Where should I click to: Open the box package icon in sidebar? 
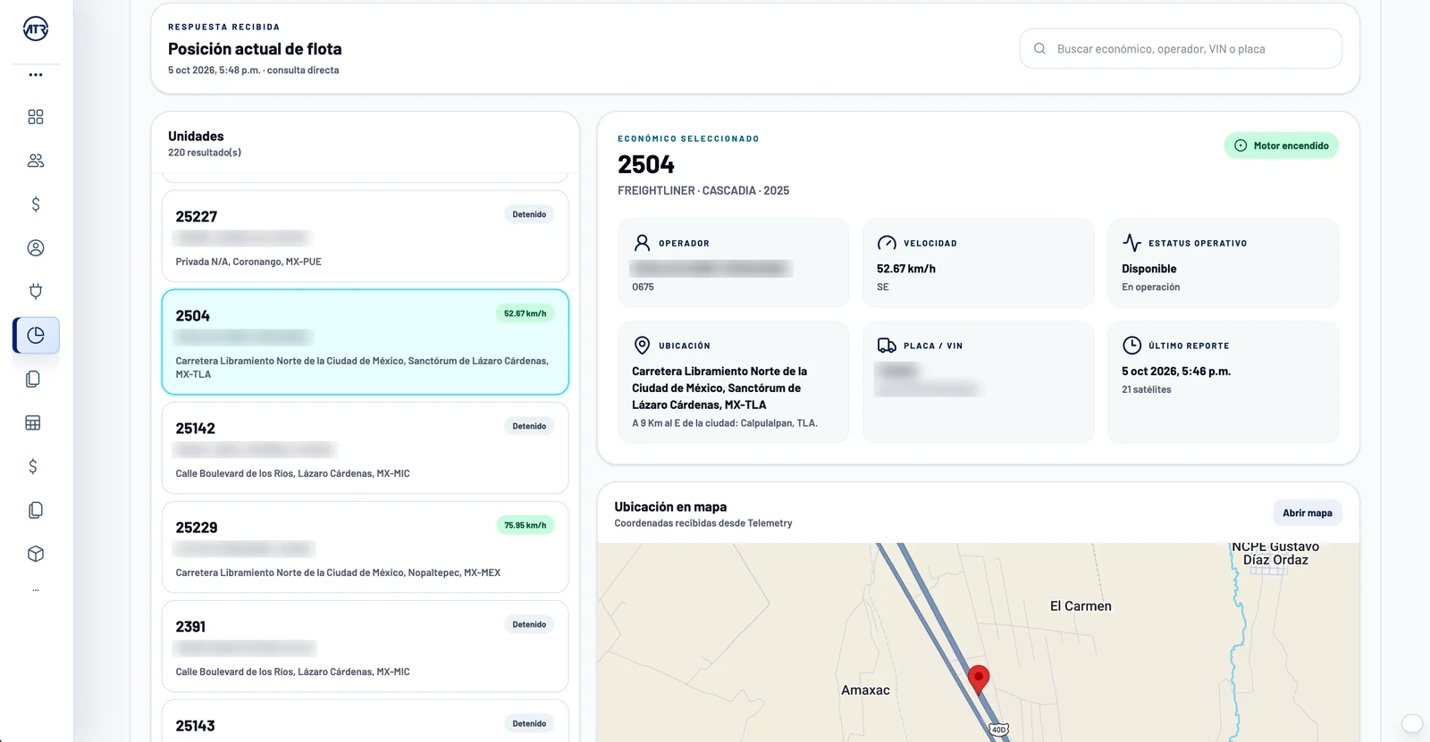click(36, 554)
